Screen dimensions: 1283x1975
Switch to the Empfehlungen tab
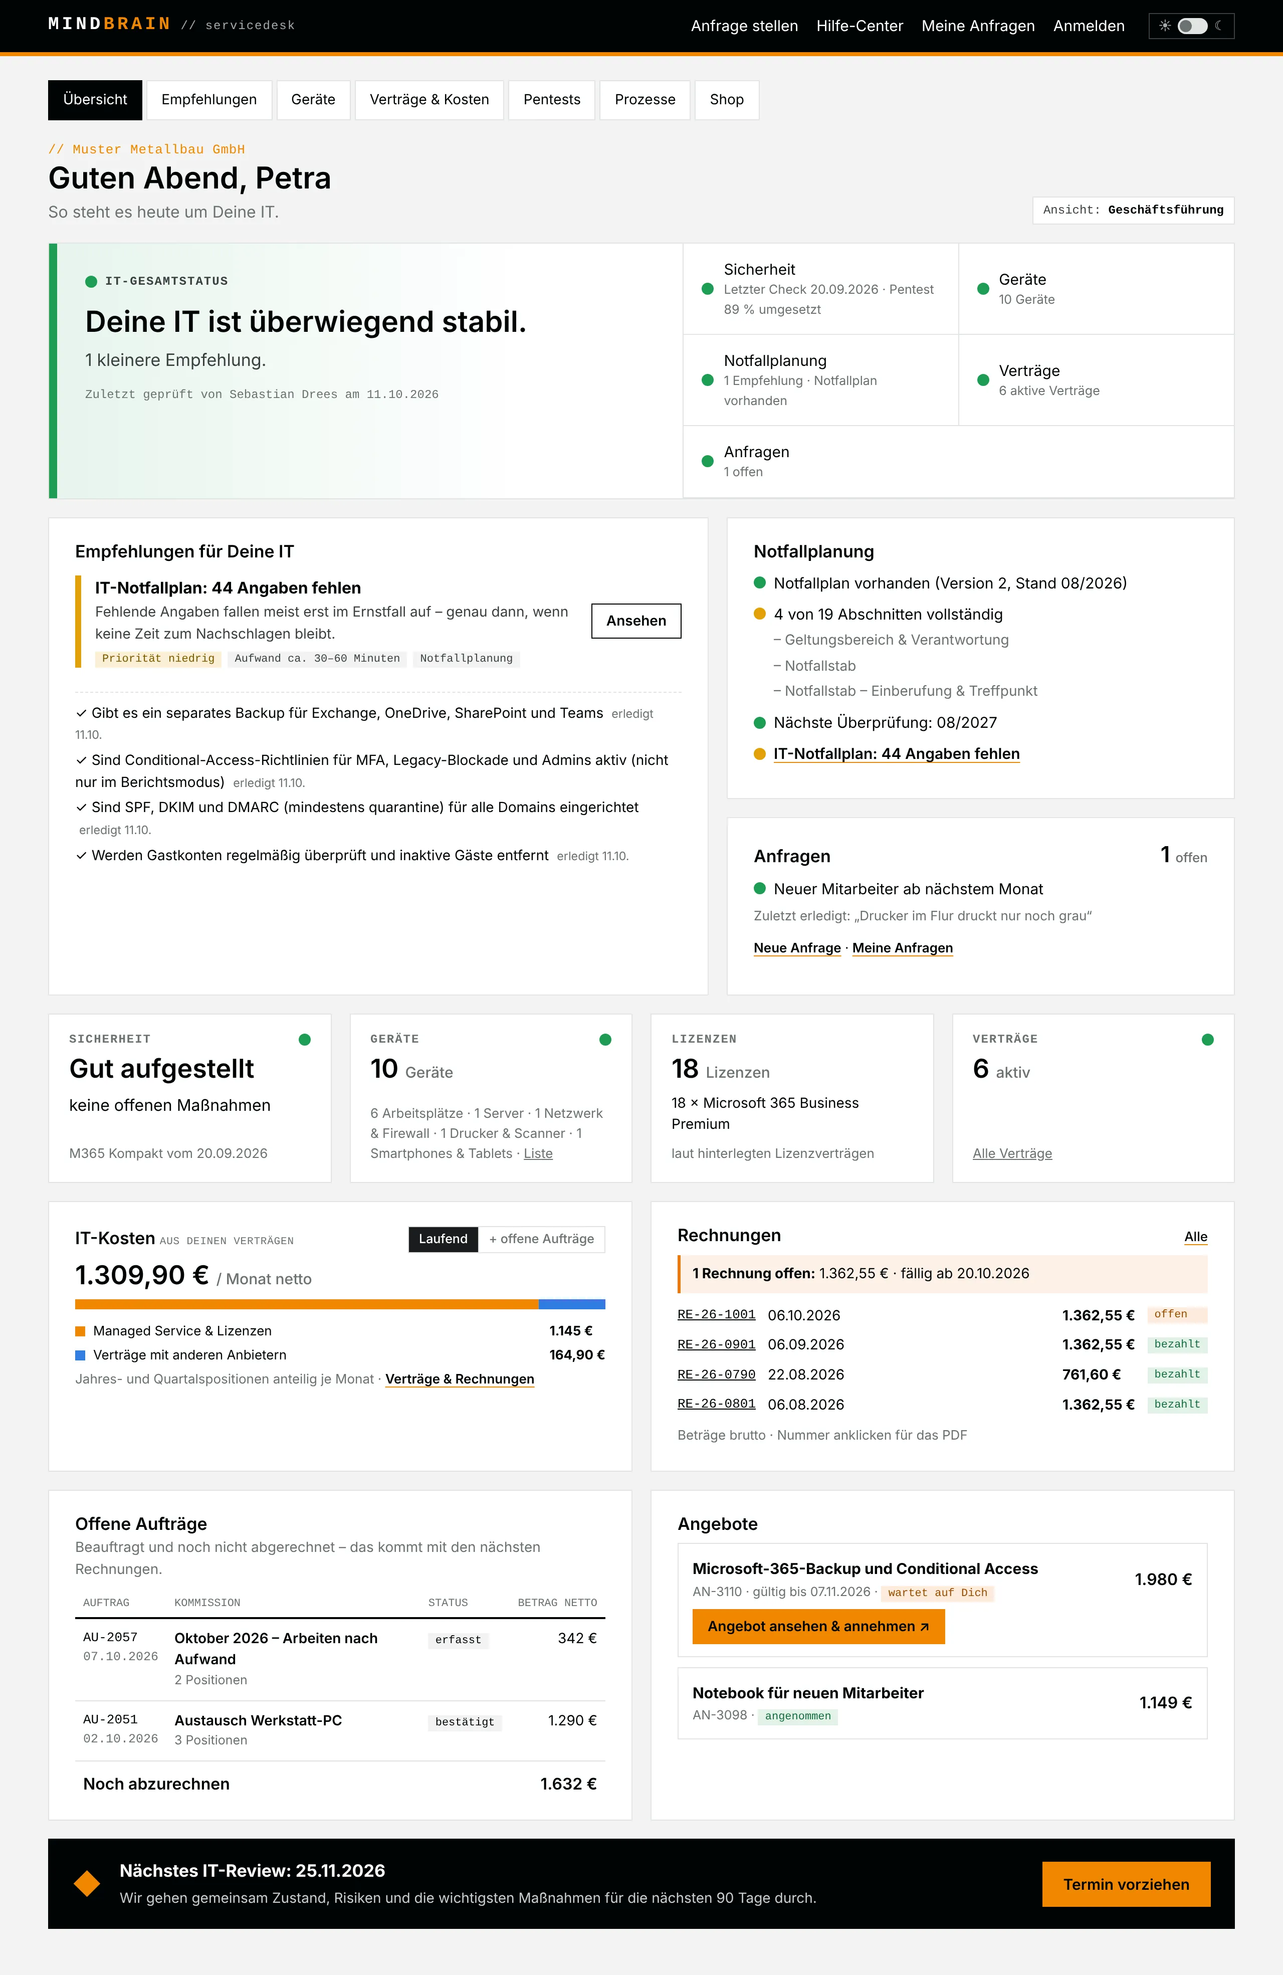coord(209,100)
